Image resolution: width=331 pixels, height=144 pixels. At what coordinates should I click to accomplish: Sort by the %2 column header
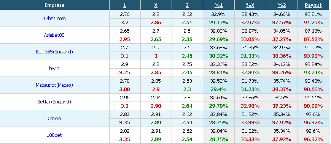pyautogui.click(x=282, y=5)
